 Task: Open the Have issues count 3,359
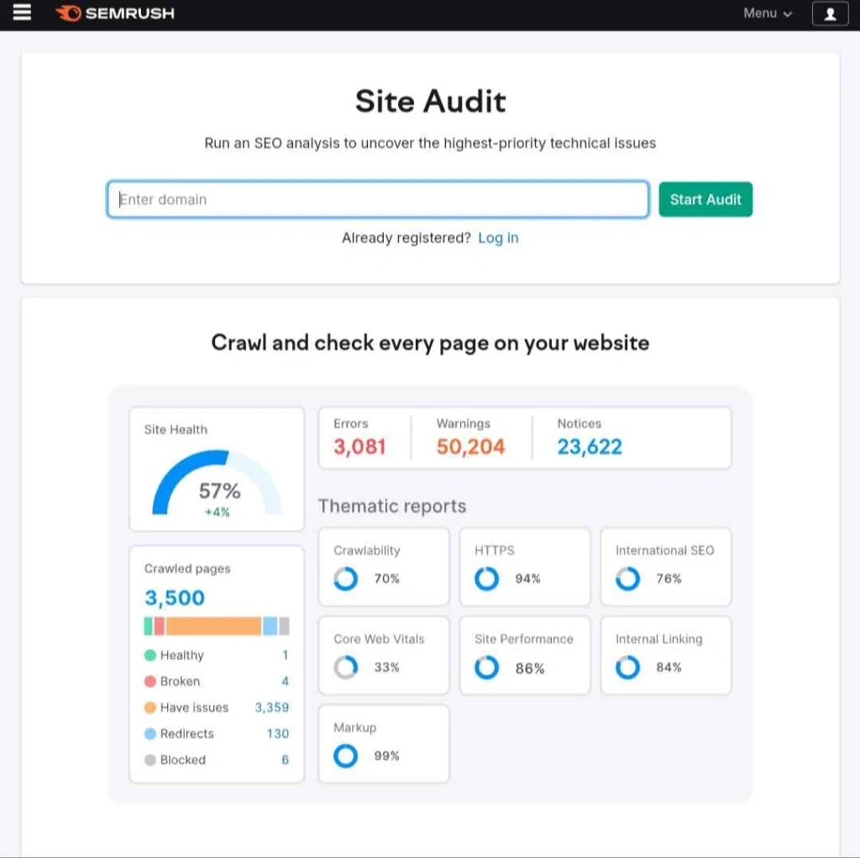pos(272,708)
